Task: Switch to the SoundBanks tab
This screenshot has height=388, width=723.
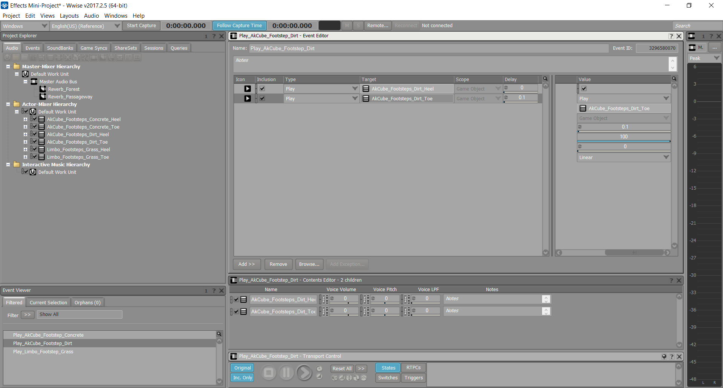Action: click(60, 48)
